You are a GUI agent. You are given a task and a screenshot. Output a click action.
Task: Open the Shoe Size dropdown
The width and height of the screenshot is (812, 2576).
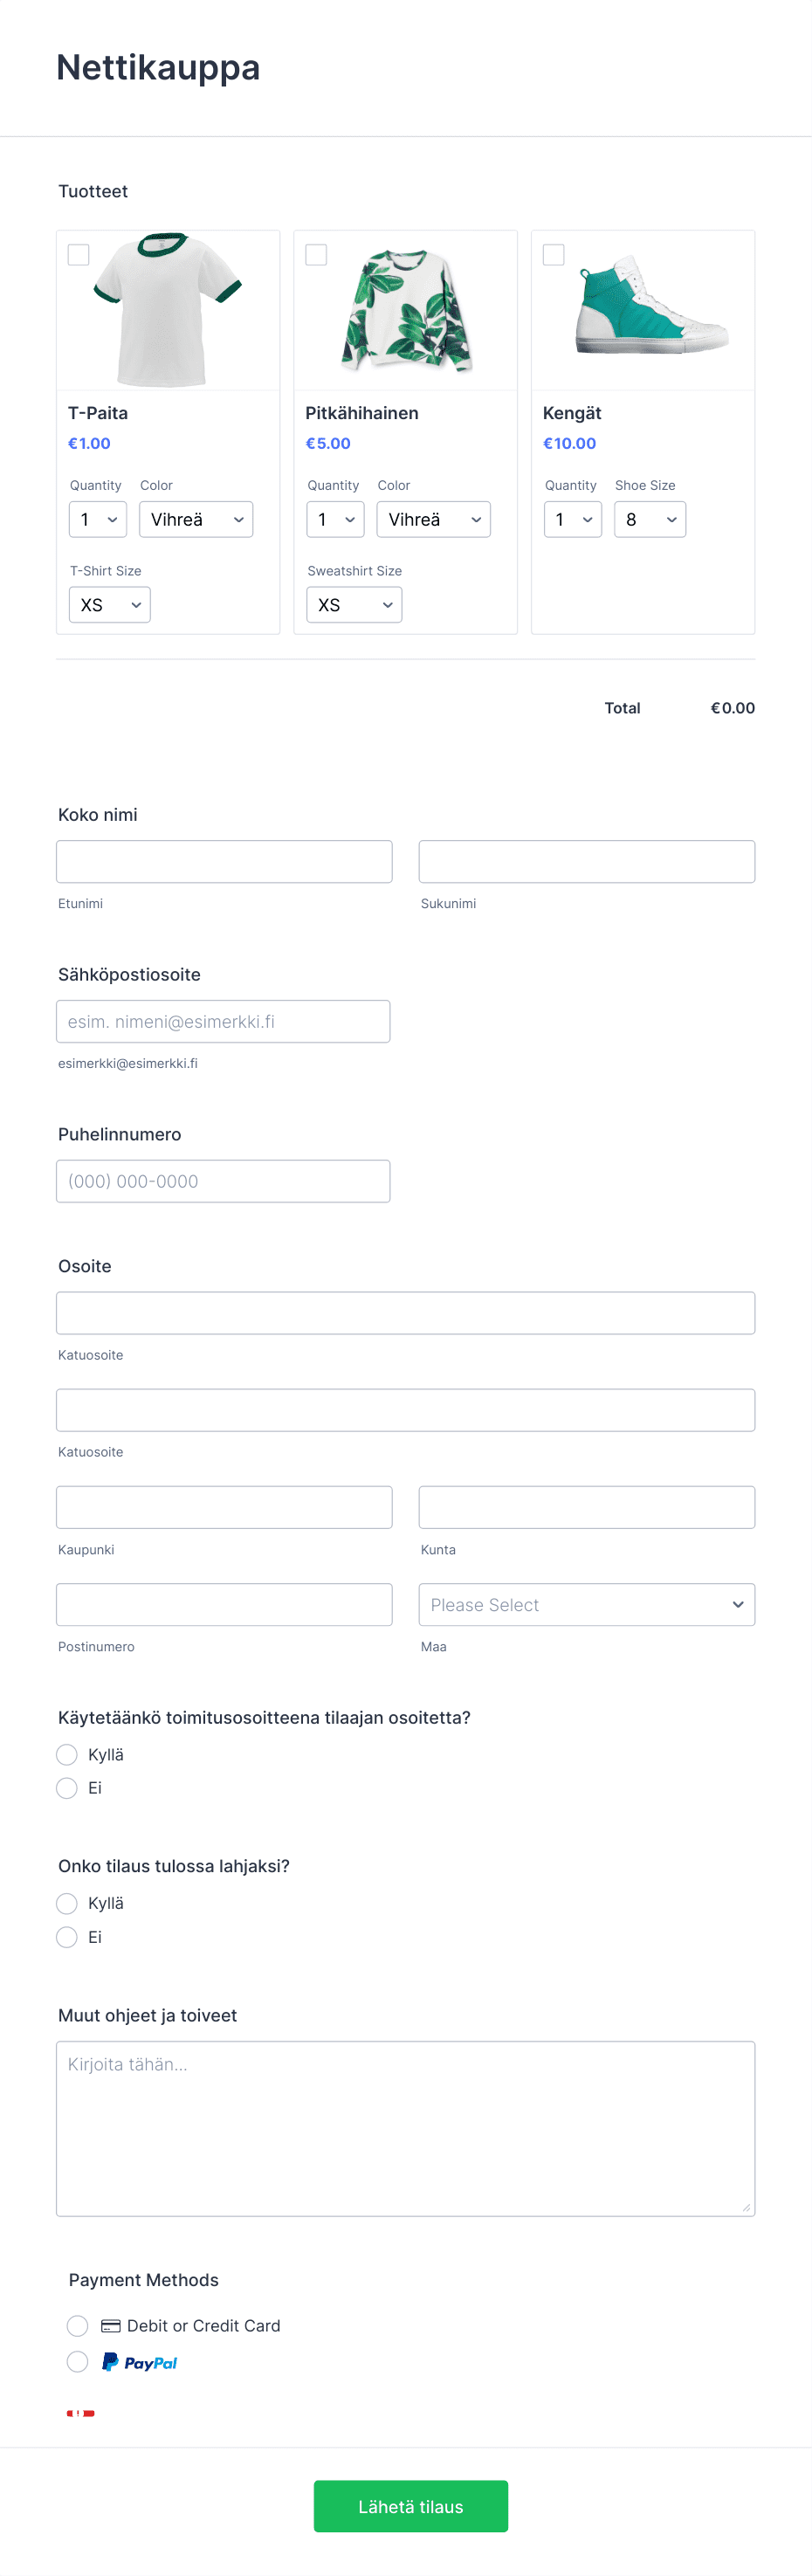point(650,519)
